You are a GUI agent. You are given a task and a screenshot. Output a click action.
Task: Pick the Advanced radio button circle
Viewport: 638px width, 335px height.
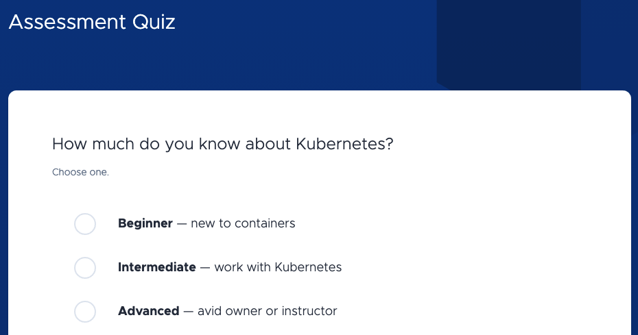[85, 312]
